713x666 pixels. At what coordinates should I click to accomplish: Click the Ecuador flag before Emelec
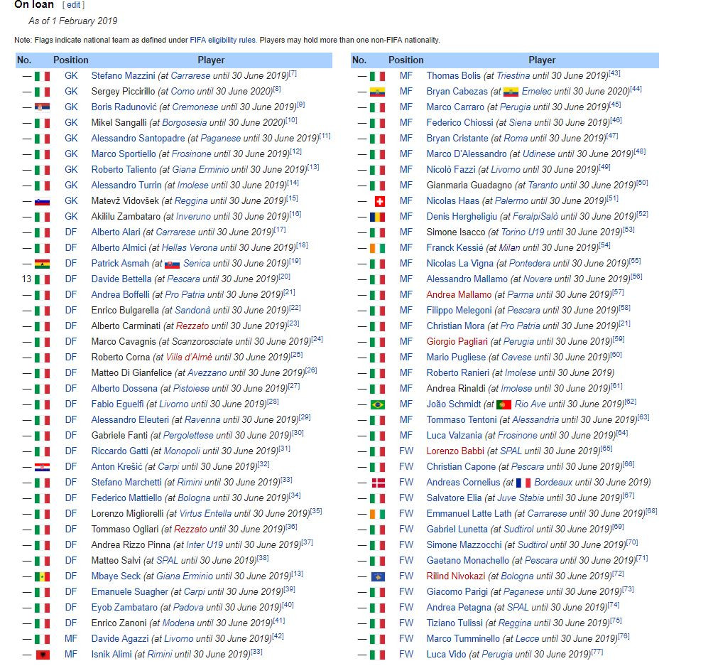(x=511, y=92)
